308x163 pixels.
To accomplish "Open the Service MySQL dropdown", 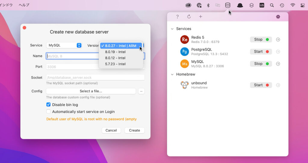I will coord(64,45).
